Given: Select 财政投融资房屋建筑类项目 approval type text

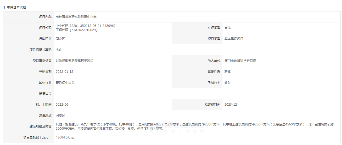Looking at the screenshot, I should (74, 61).
